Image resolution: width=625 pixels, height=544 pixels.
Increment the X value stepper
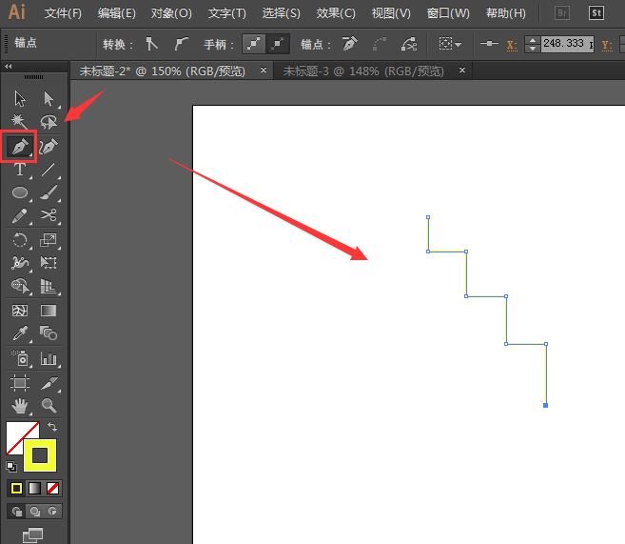533,40
